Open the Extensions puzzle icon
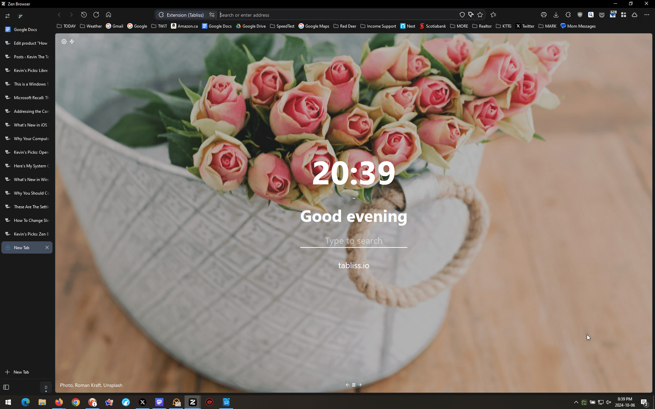The height and width of the screenshot is (409, 655). click(x=568, y=15)
